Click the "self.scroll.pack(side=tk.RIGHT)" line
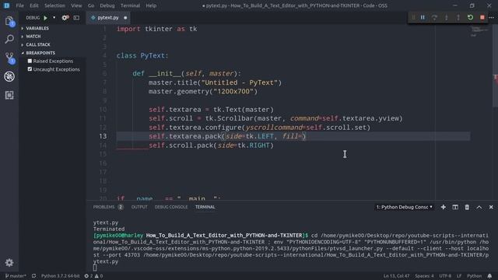The width and height of the screenshot is (498, 280). [211, 145]
